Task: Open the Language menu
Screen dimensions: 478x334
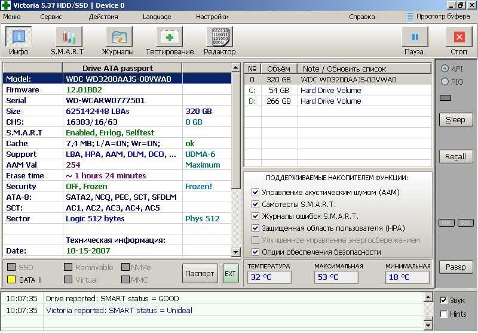Action: point(157,17)
